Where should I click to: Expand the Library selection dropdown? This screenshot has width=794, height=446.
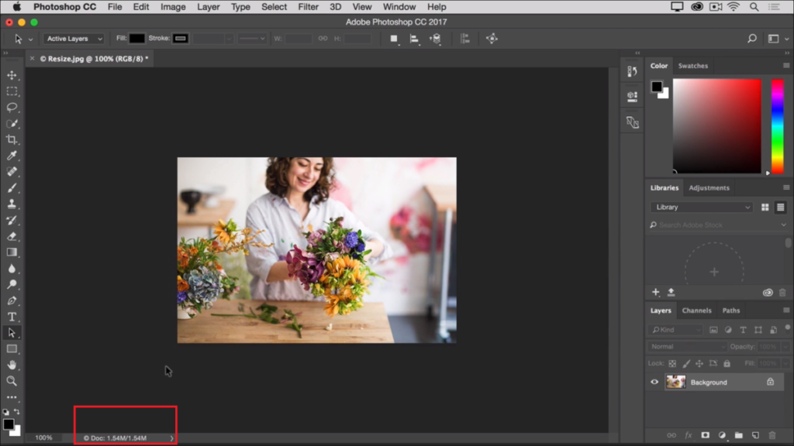pos(702,208)
